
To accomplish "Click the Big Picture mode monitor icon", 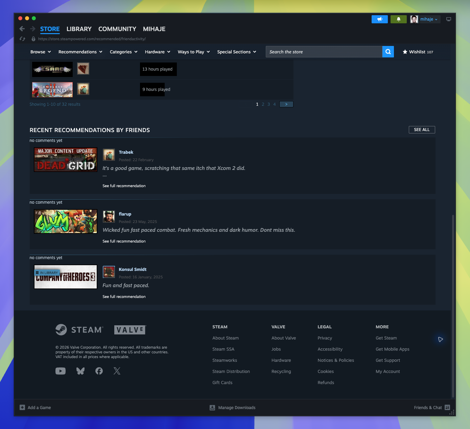I will pyautogui.click(x=449, y=19).
